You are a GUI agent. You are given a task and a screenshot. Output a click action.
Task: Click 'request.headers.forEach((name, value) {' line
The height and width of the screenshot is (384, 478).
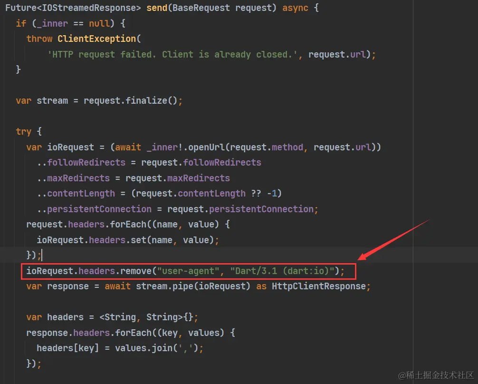128,224
